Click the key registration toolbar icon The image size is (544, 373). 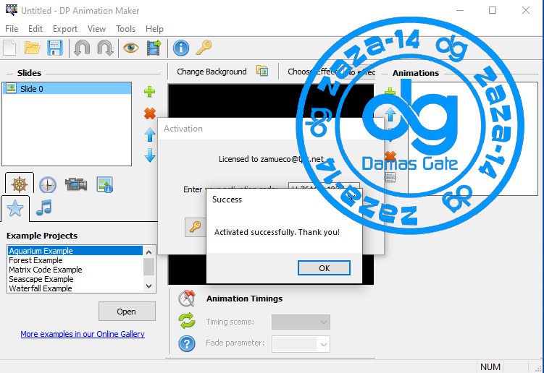tap(204, 48)
